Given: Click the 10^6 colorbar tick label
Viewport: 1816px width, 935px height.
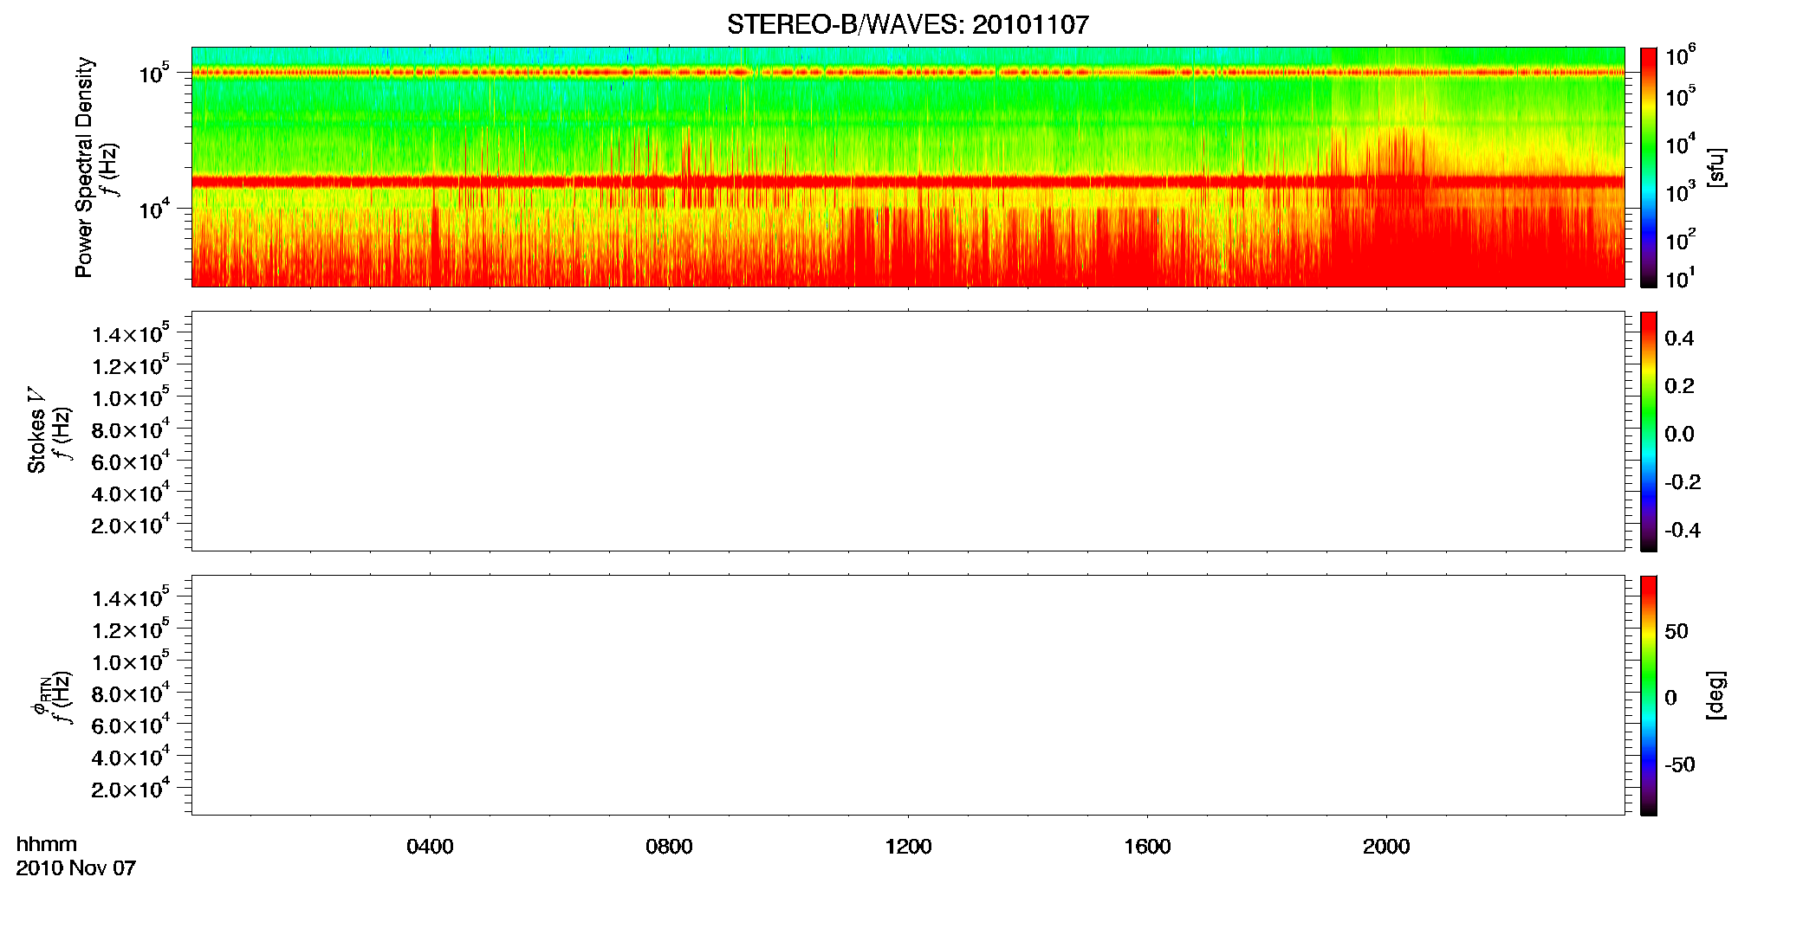Looking at the screenshot, I should (1680, 56).
